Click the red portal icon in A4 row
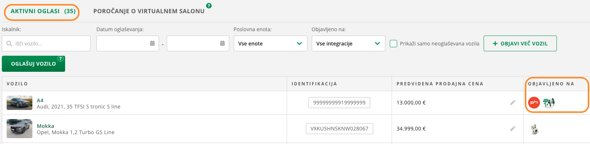The height and width of the screenshot is (144, 590). [534, 103]
